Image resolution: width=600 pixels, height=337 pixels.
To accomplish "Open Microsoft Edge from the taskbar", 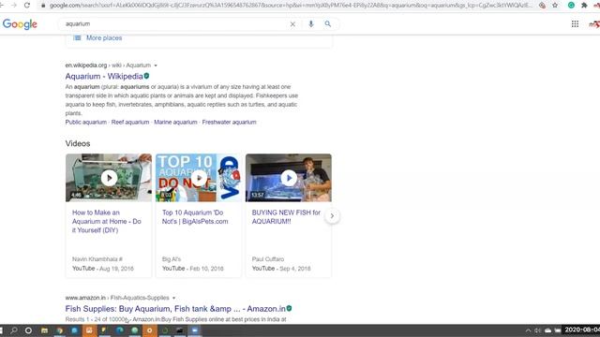I will [119, 330].
